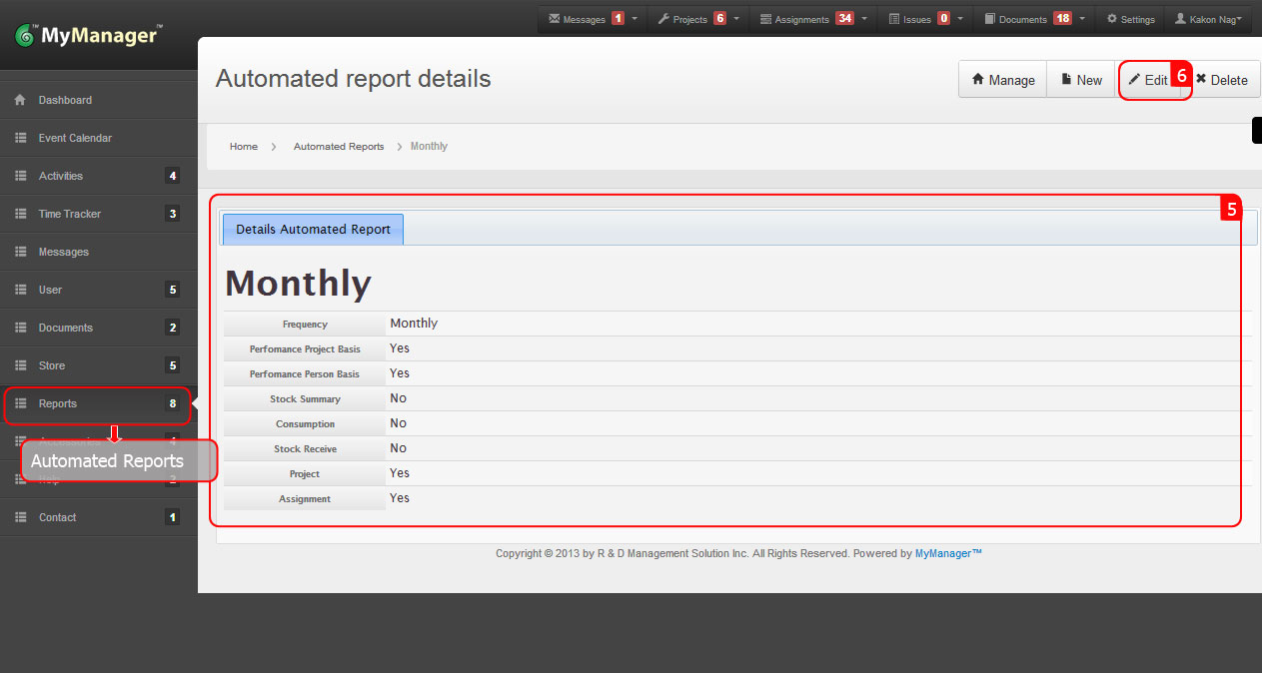Switch to the Details Automated Report tab
The image size is (1262, 673).
[312, 229]
